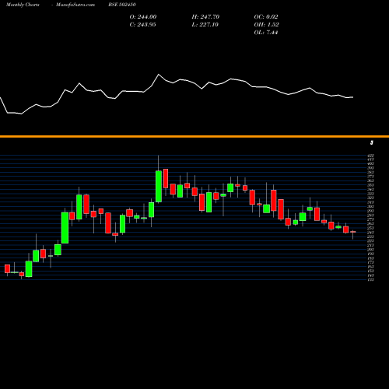Click the low price L: 227.10
The width and height of the screenshot is (389, 389).
(205, 24)
